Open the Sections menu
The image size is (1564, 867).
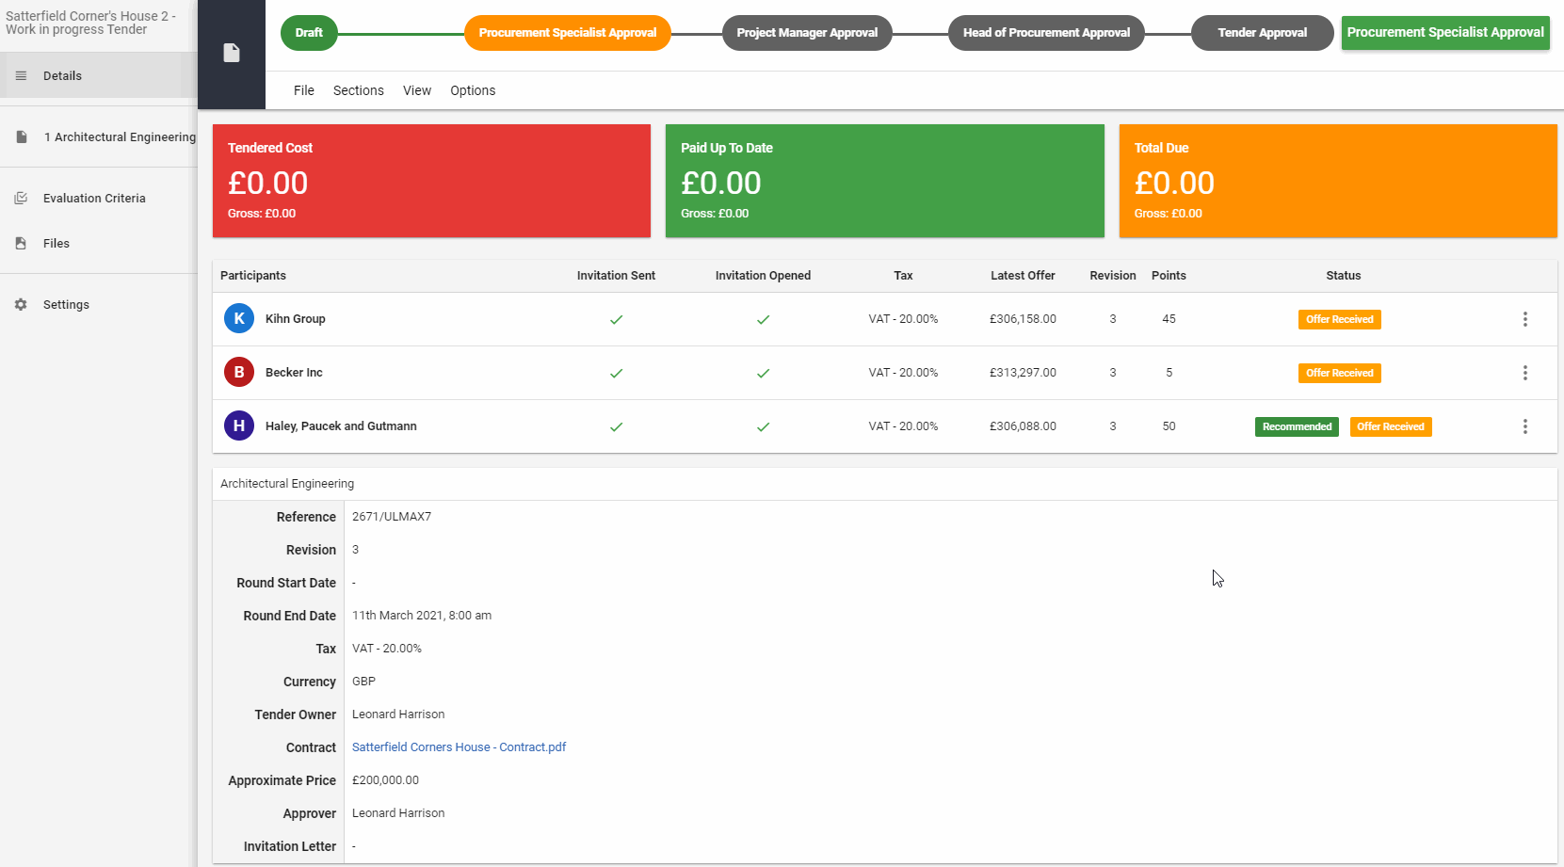(358, 90)
